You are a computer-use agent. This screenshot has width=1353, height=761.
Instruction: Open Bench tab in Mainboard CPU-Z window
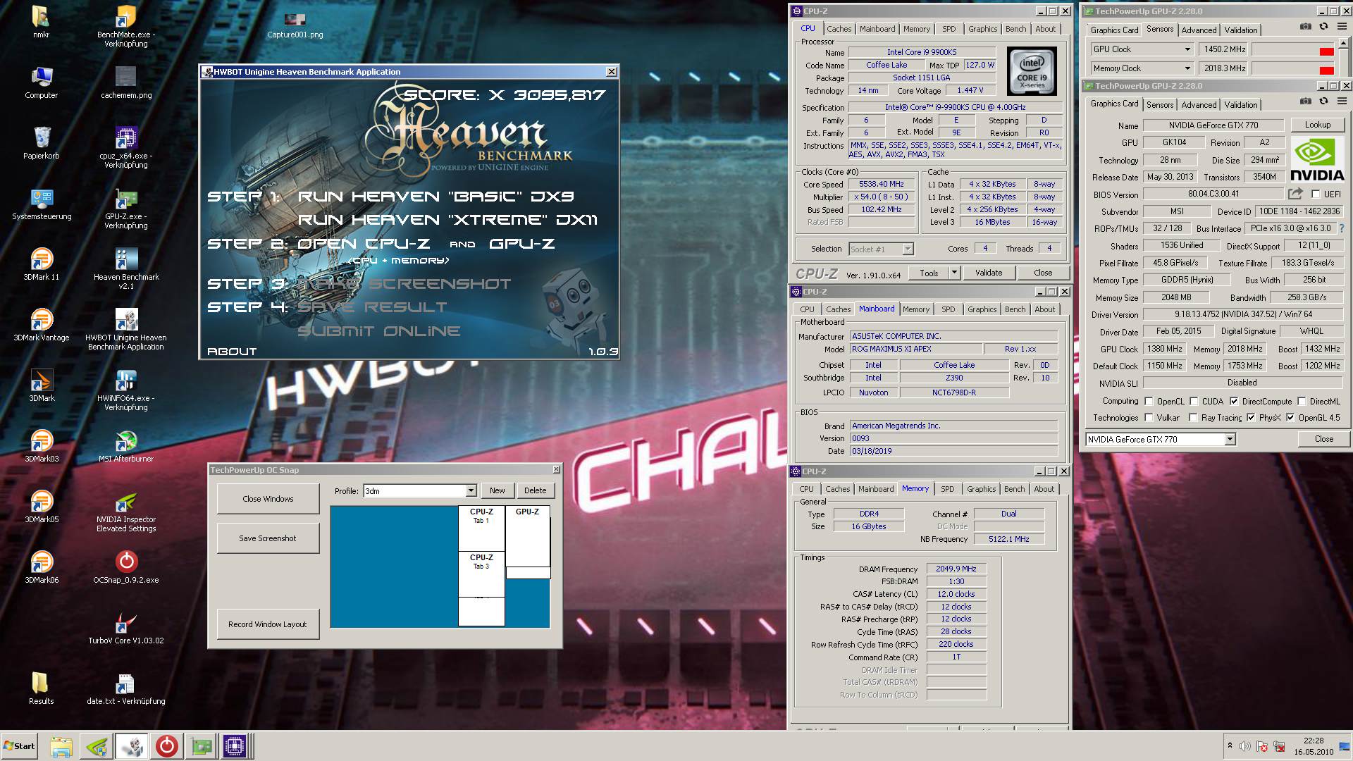pyautogui.click(x=1015, y=309)
